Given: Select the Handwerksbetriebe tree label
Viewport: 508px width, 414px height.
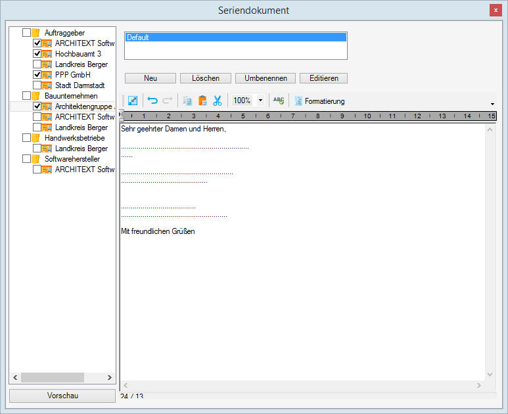Looking at the screenshot, I should [74, 138].
